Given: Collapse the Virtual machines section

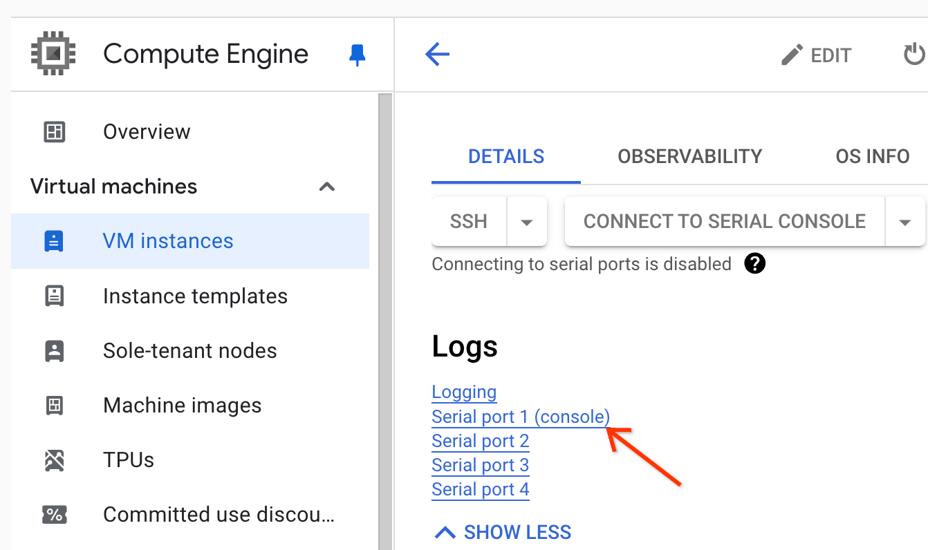Looking at the screenshot, I should 326,187.
